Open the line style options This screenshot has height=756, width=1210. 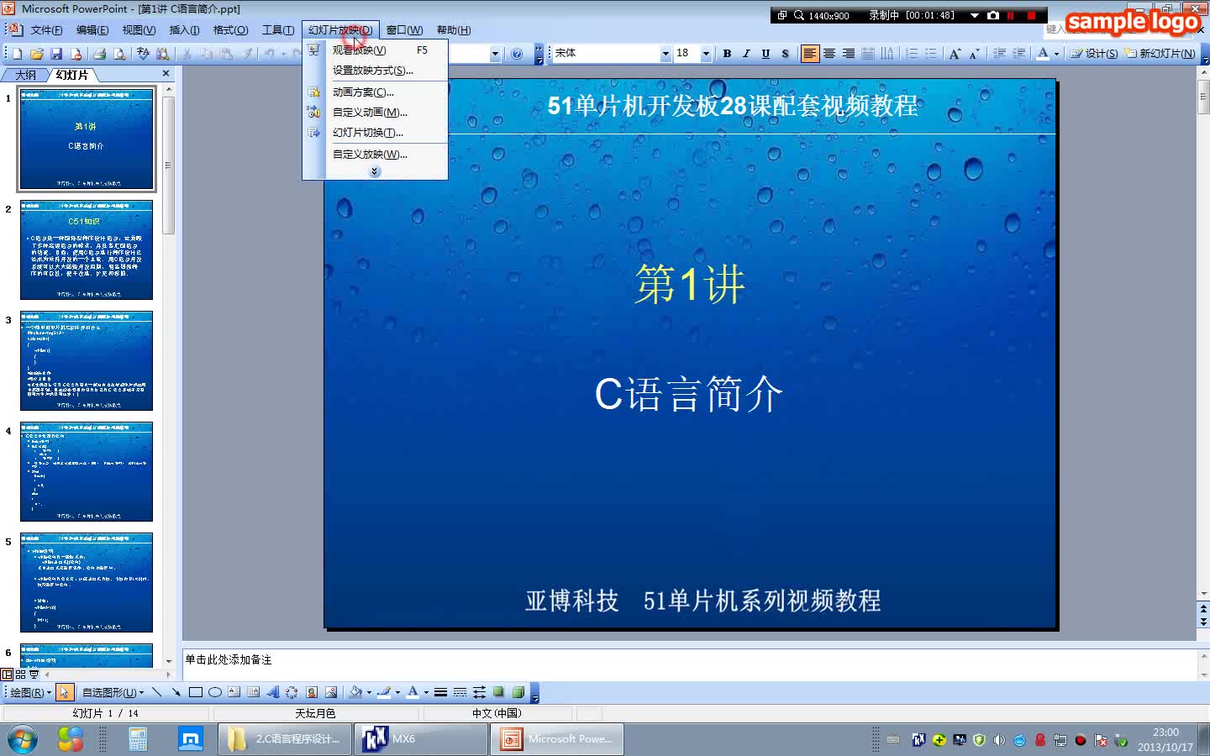tap(440, 692)
